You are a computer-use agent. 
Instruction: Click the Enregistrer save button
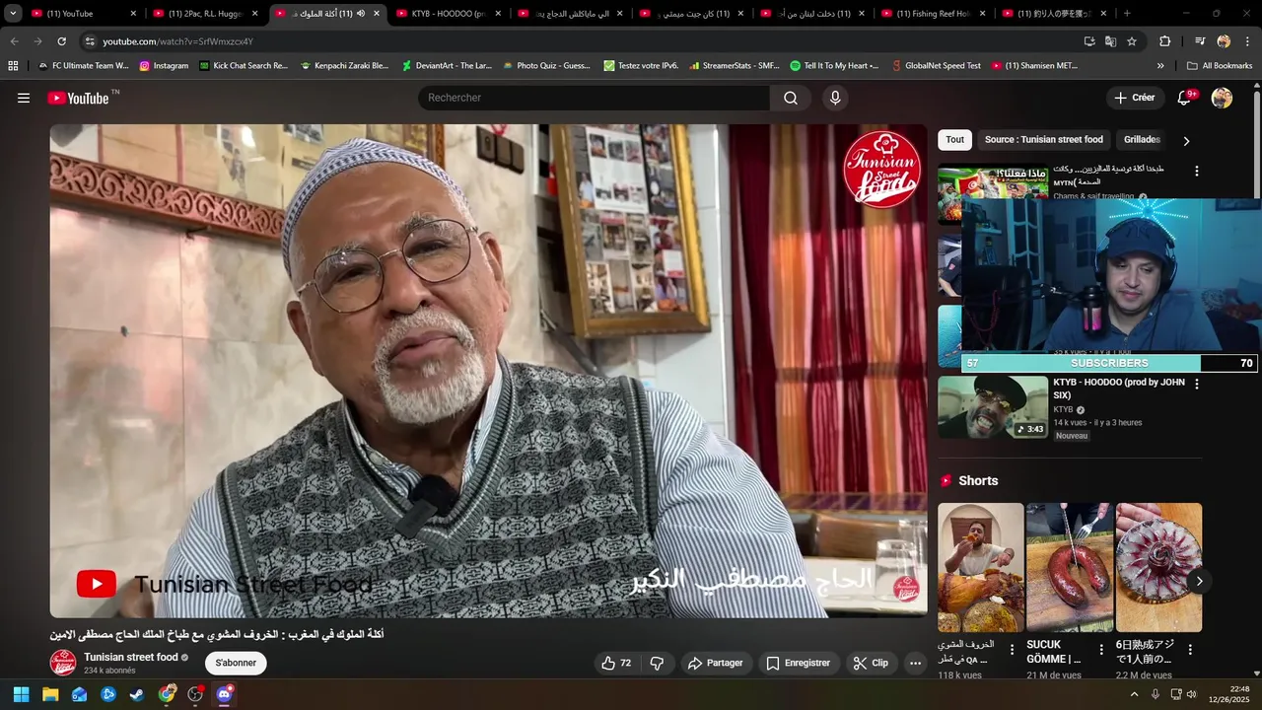pyautogui.click(x=799, y=663)
